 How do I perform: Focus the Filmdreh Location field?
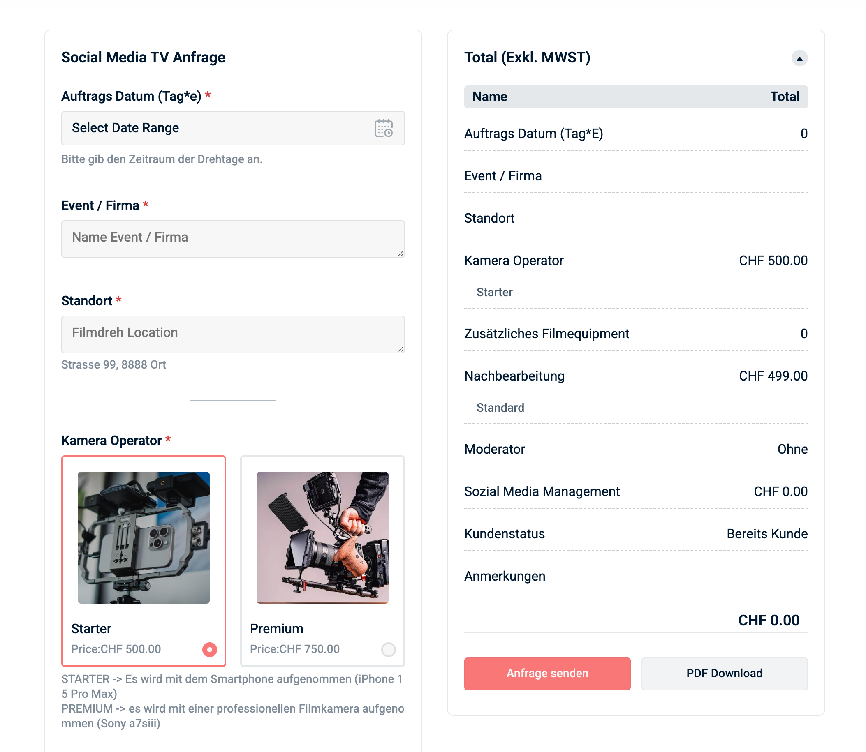(233, 334)
